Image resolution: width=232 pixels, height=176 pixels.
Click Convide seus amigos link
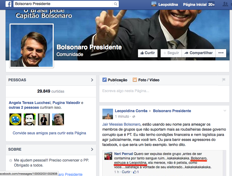(x=49, y=133)
